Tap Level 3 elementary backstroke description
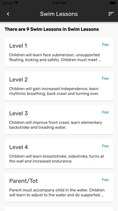 coord(56,125)
